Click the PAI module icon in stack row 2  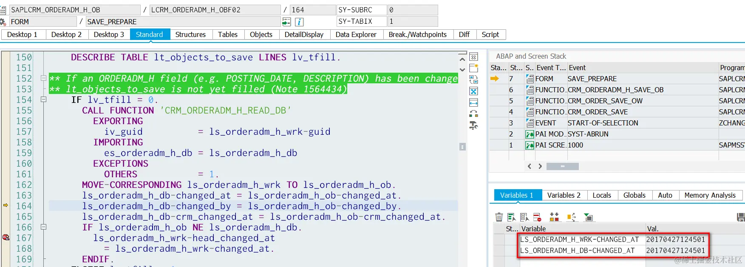[530, 134]
